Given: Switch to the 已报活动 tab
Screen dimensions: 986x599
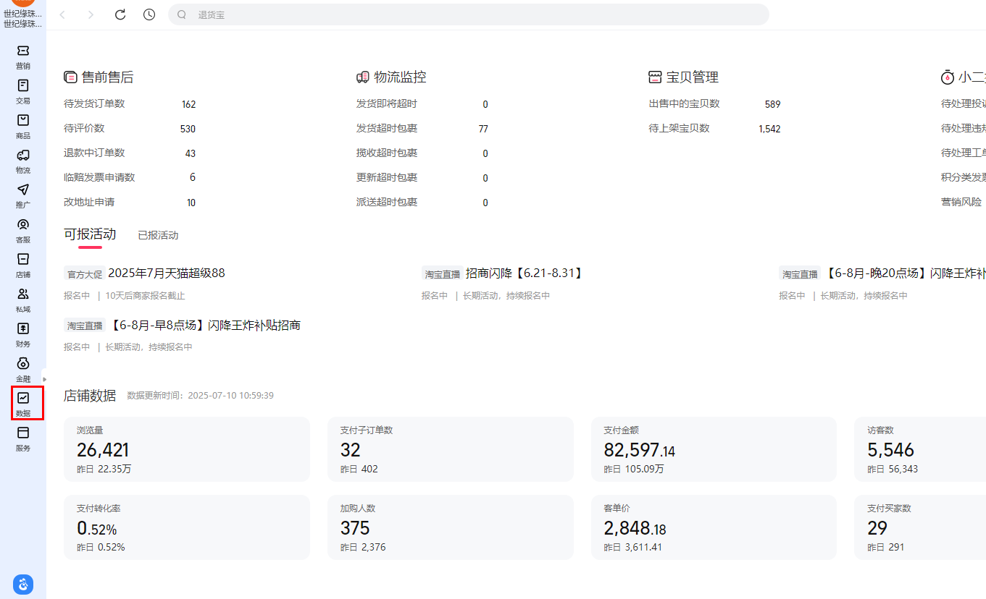Looking at the screenshot, I should point(158,235).
